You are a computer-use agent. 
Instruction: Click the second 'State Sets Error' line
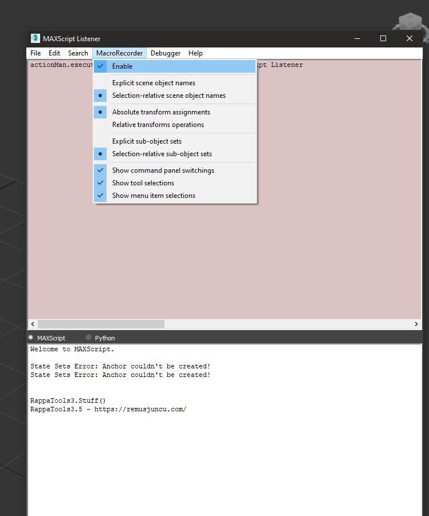120,375
